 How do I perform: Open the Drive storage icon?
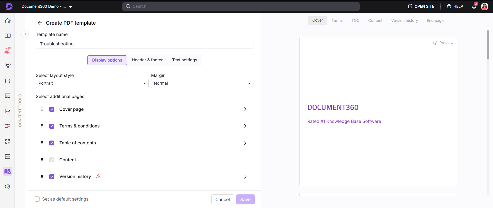pyautogui.click(x=8, y=156)
